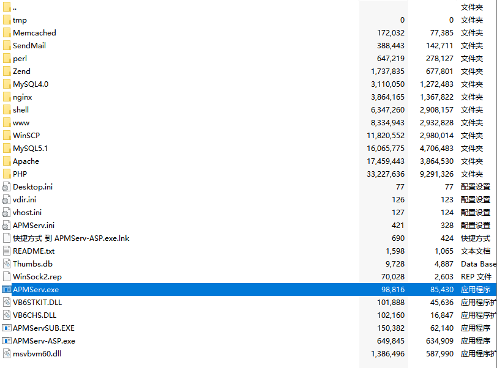Select the Zend folder icon

pyautogui.click(x=7, y=72)
